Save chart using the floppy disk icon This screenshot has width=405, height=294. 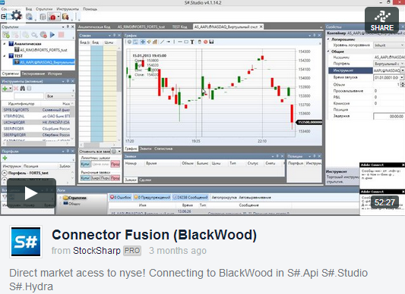coord(211,42)
